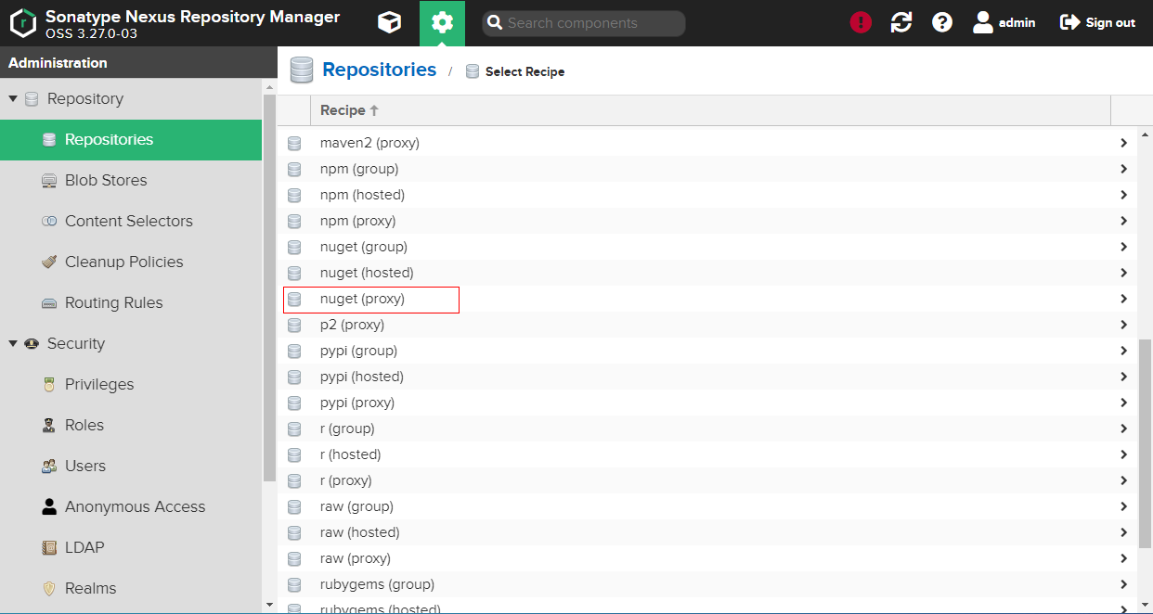
Task: Open the Users menu item
Action: [x=131, y=467]
